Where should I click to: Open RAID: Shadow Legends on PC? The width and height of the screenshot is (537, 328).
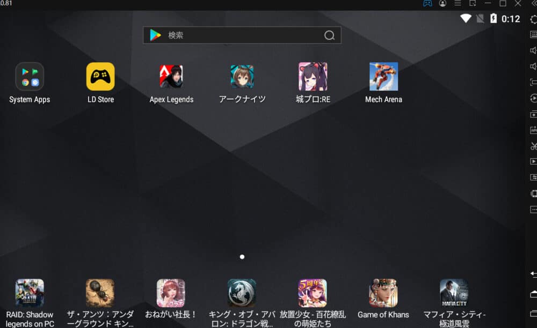pyautogui.click(x=30, y=293)
